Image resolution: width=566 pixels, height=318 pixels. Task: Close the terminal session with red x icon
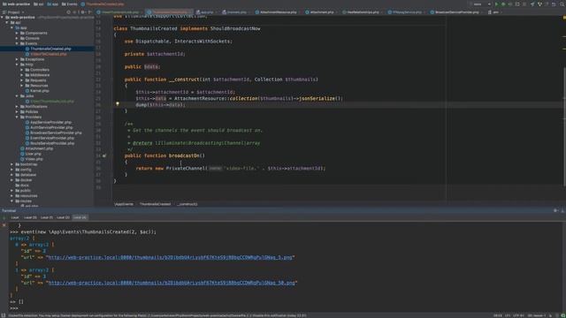point(4,225)
